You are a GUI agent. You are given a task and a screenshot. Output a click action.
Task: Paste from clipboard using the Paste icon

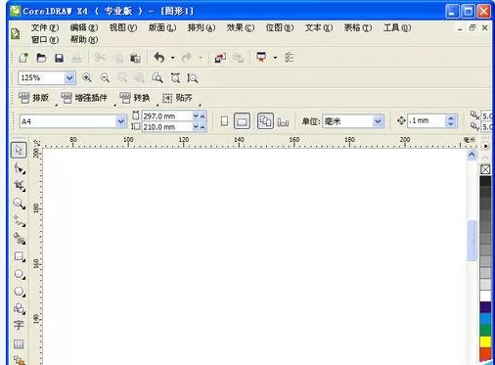(135, 58)
